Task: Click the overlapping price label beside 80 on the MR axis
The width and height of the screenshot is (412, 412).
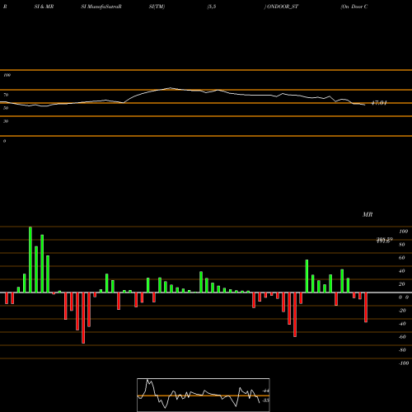Action: 384,241
